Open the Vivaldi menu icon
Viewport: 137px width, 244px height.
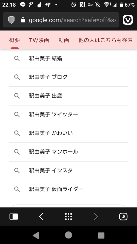[x=128, y=20]
